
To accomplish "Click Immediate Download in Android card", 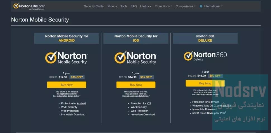I will 73,115.
